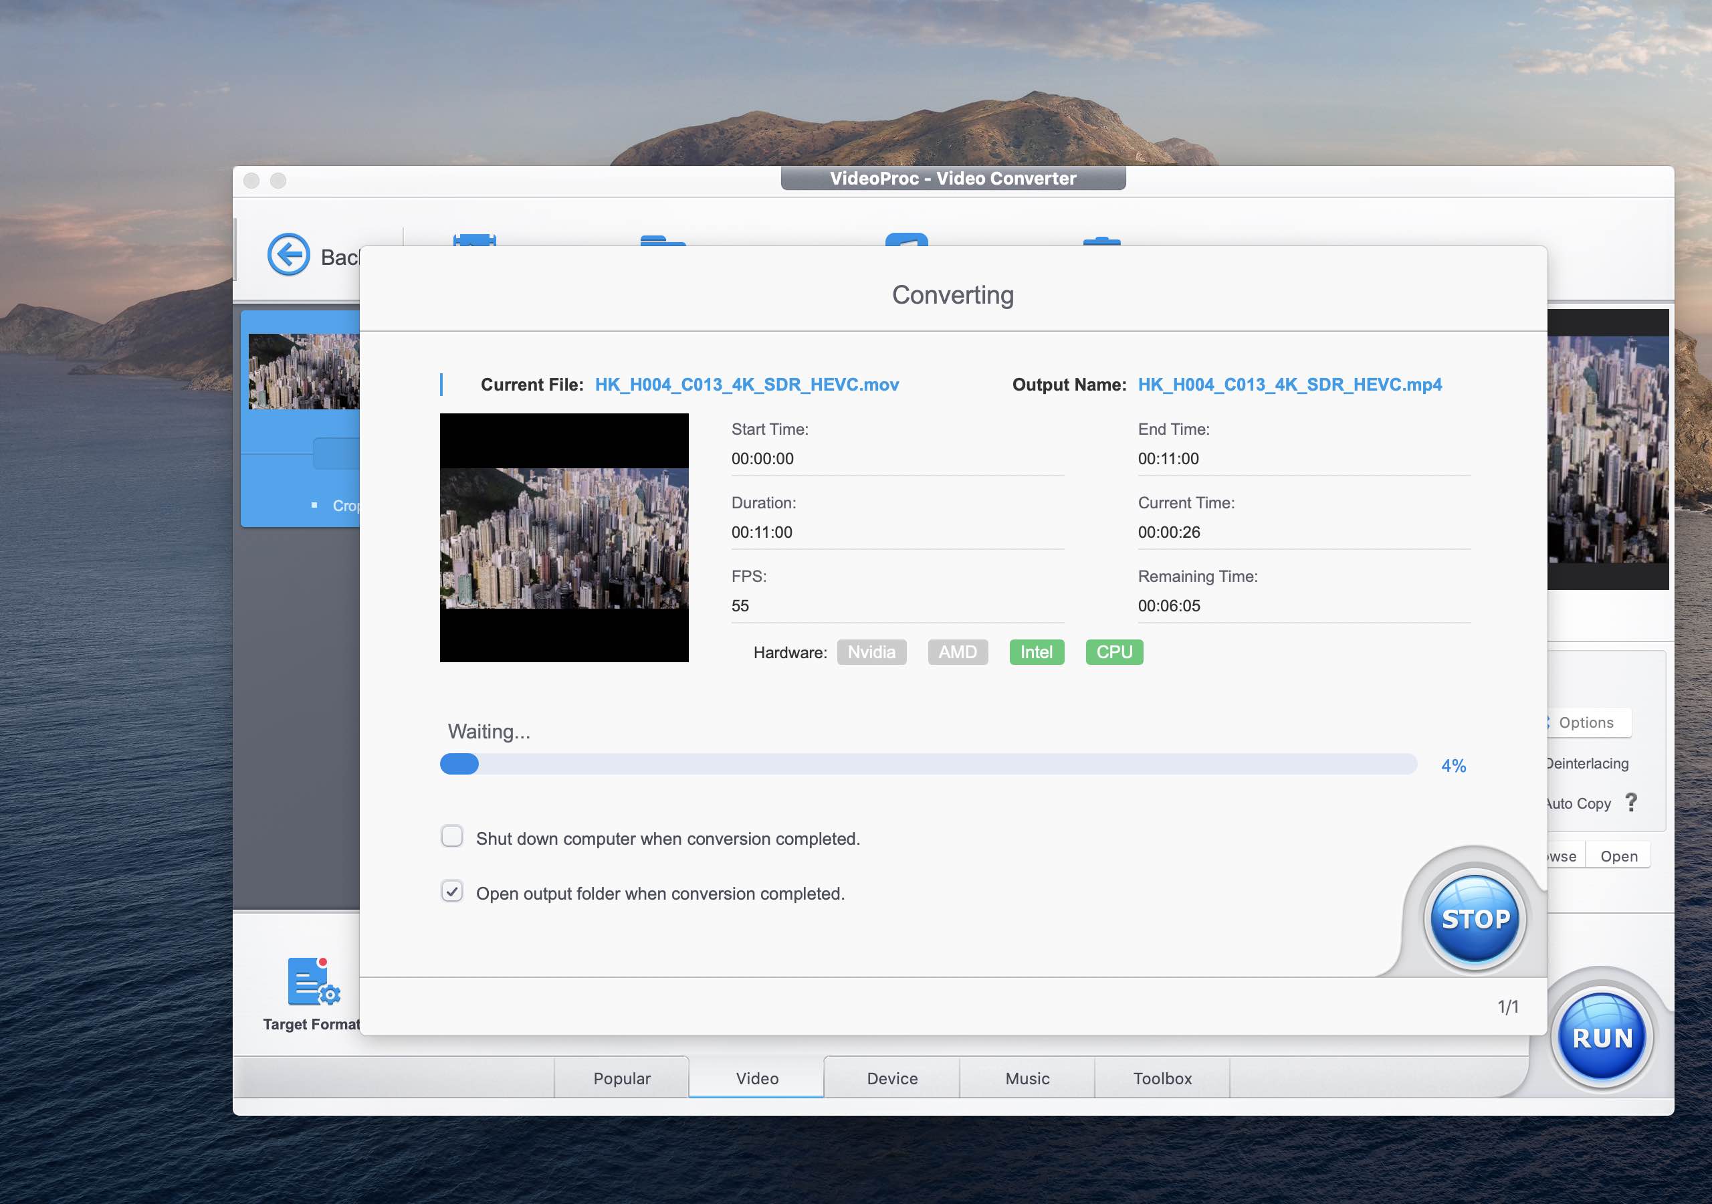Click output name HK_H004_C013_4K_SDR_HEVC.mp4
The image size is (1712, 1204).
1289,384
